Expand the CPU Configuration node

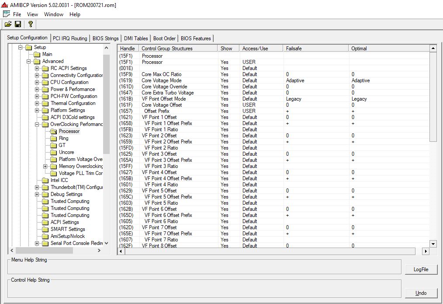37,82
